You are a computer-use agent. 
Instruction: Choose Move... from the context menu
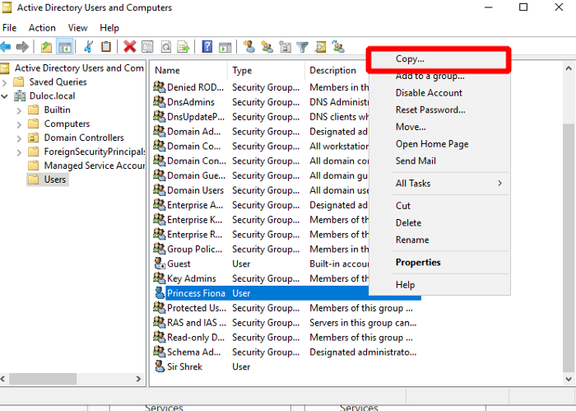[439, 127]
